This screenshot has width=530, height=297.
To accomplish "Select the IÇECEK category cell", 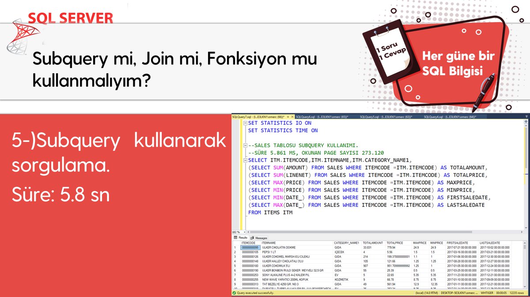I will coord(348,252).
